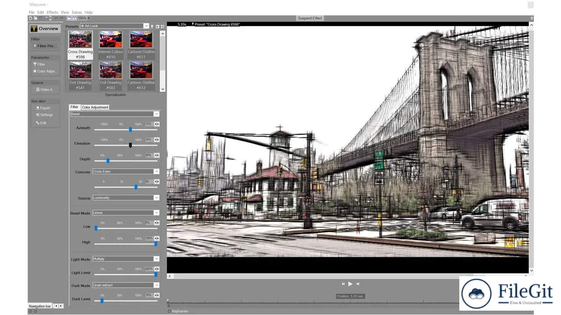This screenshot has height=315, width=561.
Task: Open the 100% zoom dropdown
Action: 83,18
